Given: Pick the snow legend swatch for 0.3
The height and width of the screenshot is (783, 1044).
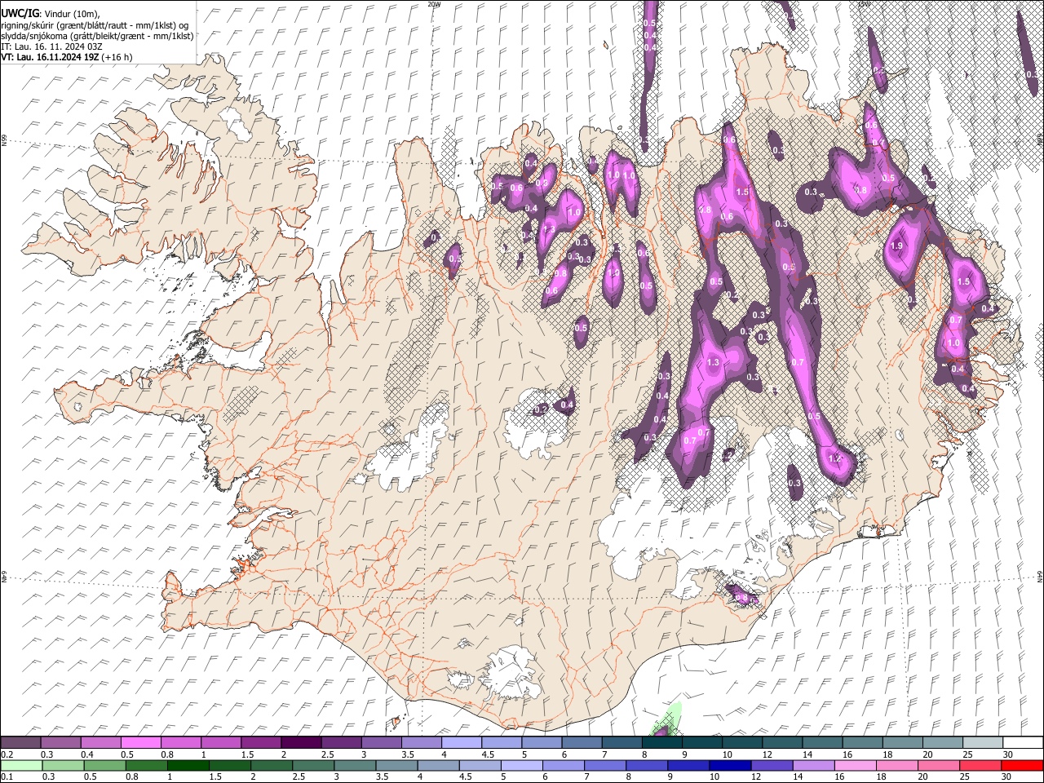Looking at the screenshot, I should [60, 742].
